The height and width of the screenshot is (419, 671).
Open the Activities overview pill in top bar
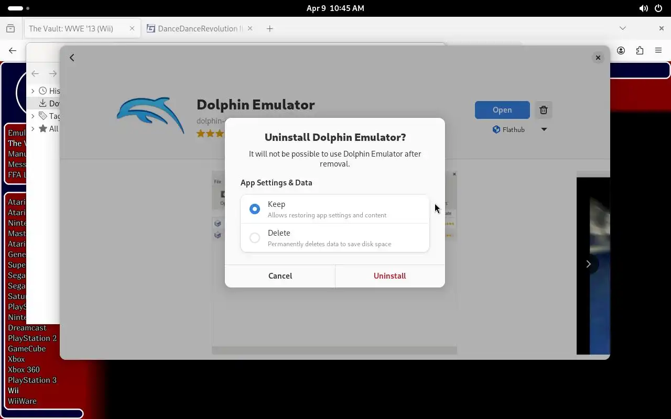(19, 8)
